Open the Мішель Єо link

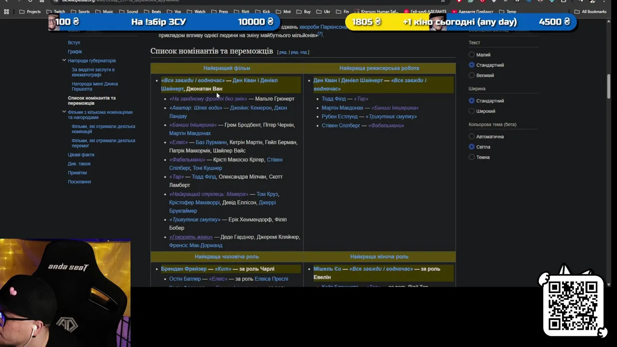click(x=327, y=269)
